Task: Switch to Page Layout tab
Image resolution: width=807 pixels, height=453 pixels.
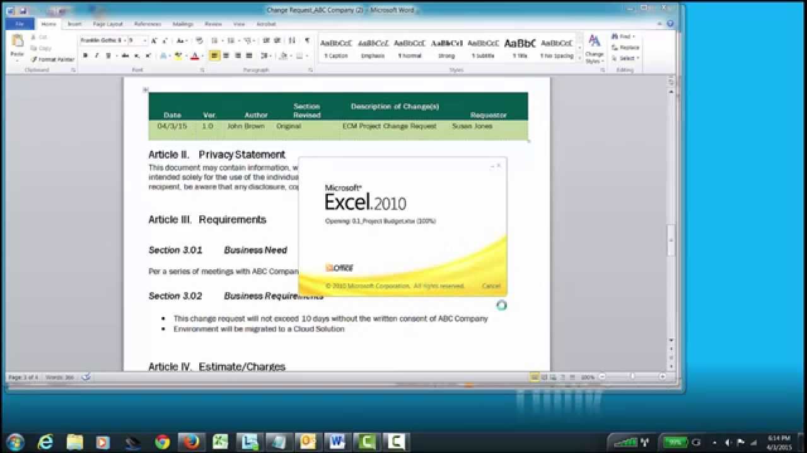Action: [x=108, y=24]
